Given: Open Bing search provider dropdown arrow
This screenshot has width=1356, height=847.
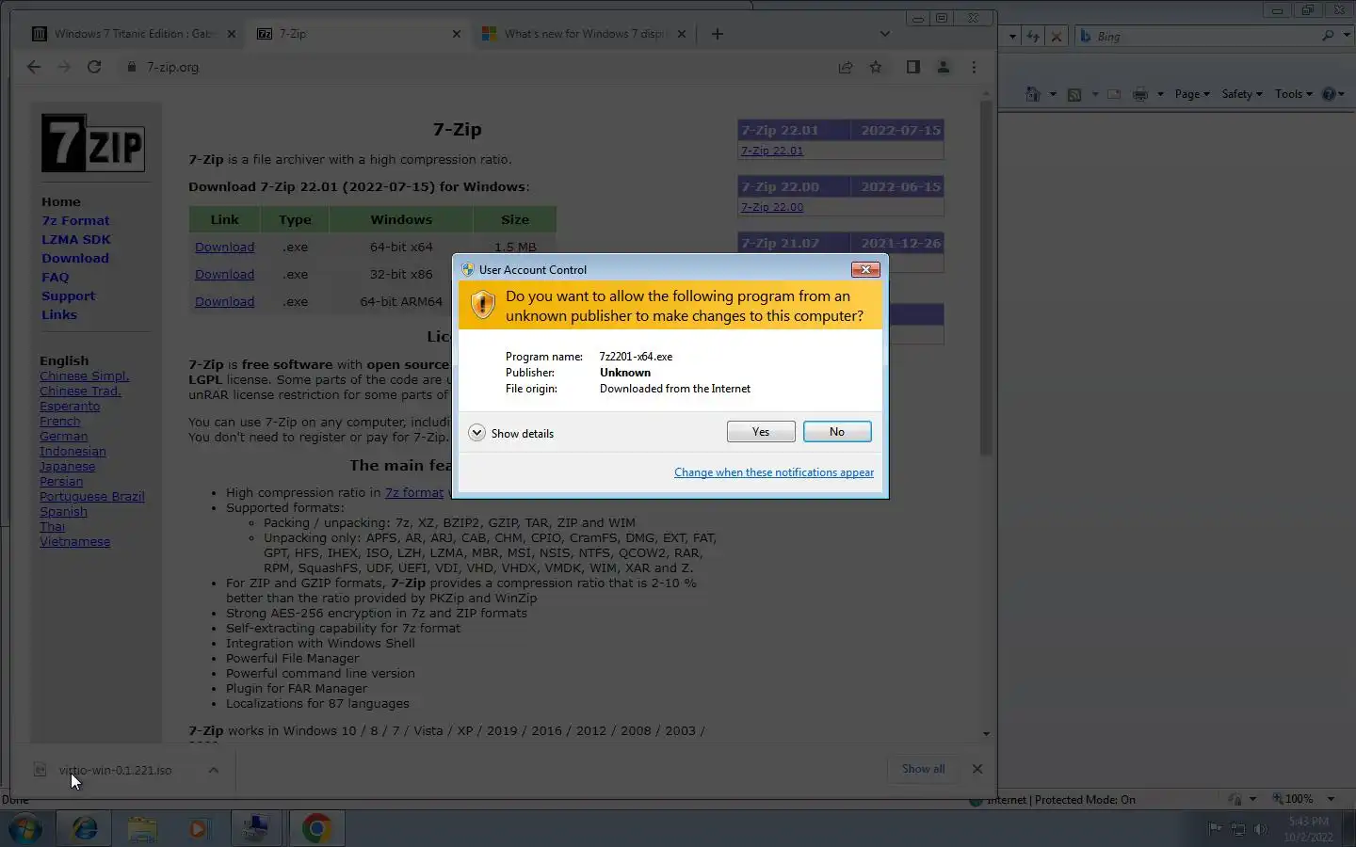Looking at the screenshot, I should 1346,36.
